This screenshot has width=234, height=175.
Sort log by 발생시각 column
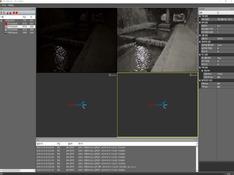tap(45, 144)
